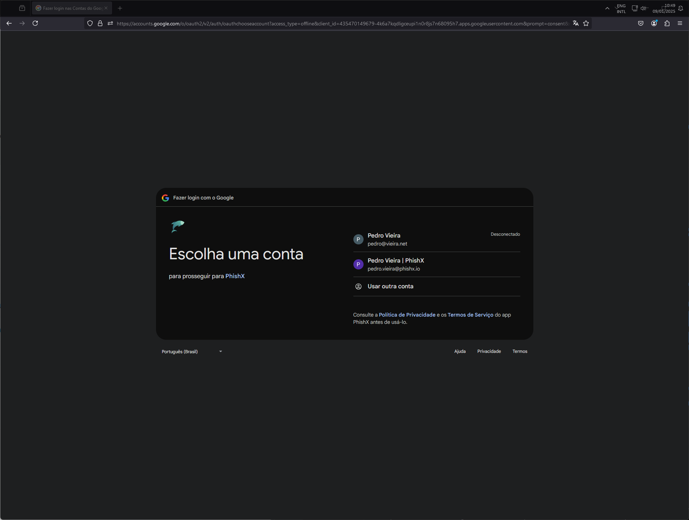Screen dimensions: 689x520
Task: Click the Termos footer link
Action: click(x=520, y=351)
